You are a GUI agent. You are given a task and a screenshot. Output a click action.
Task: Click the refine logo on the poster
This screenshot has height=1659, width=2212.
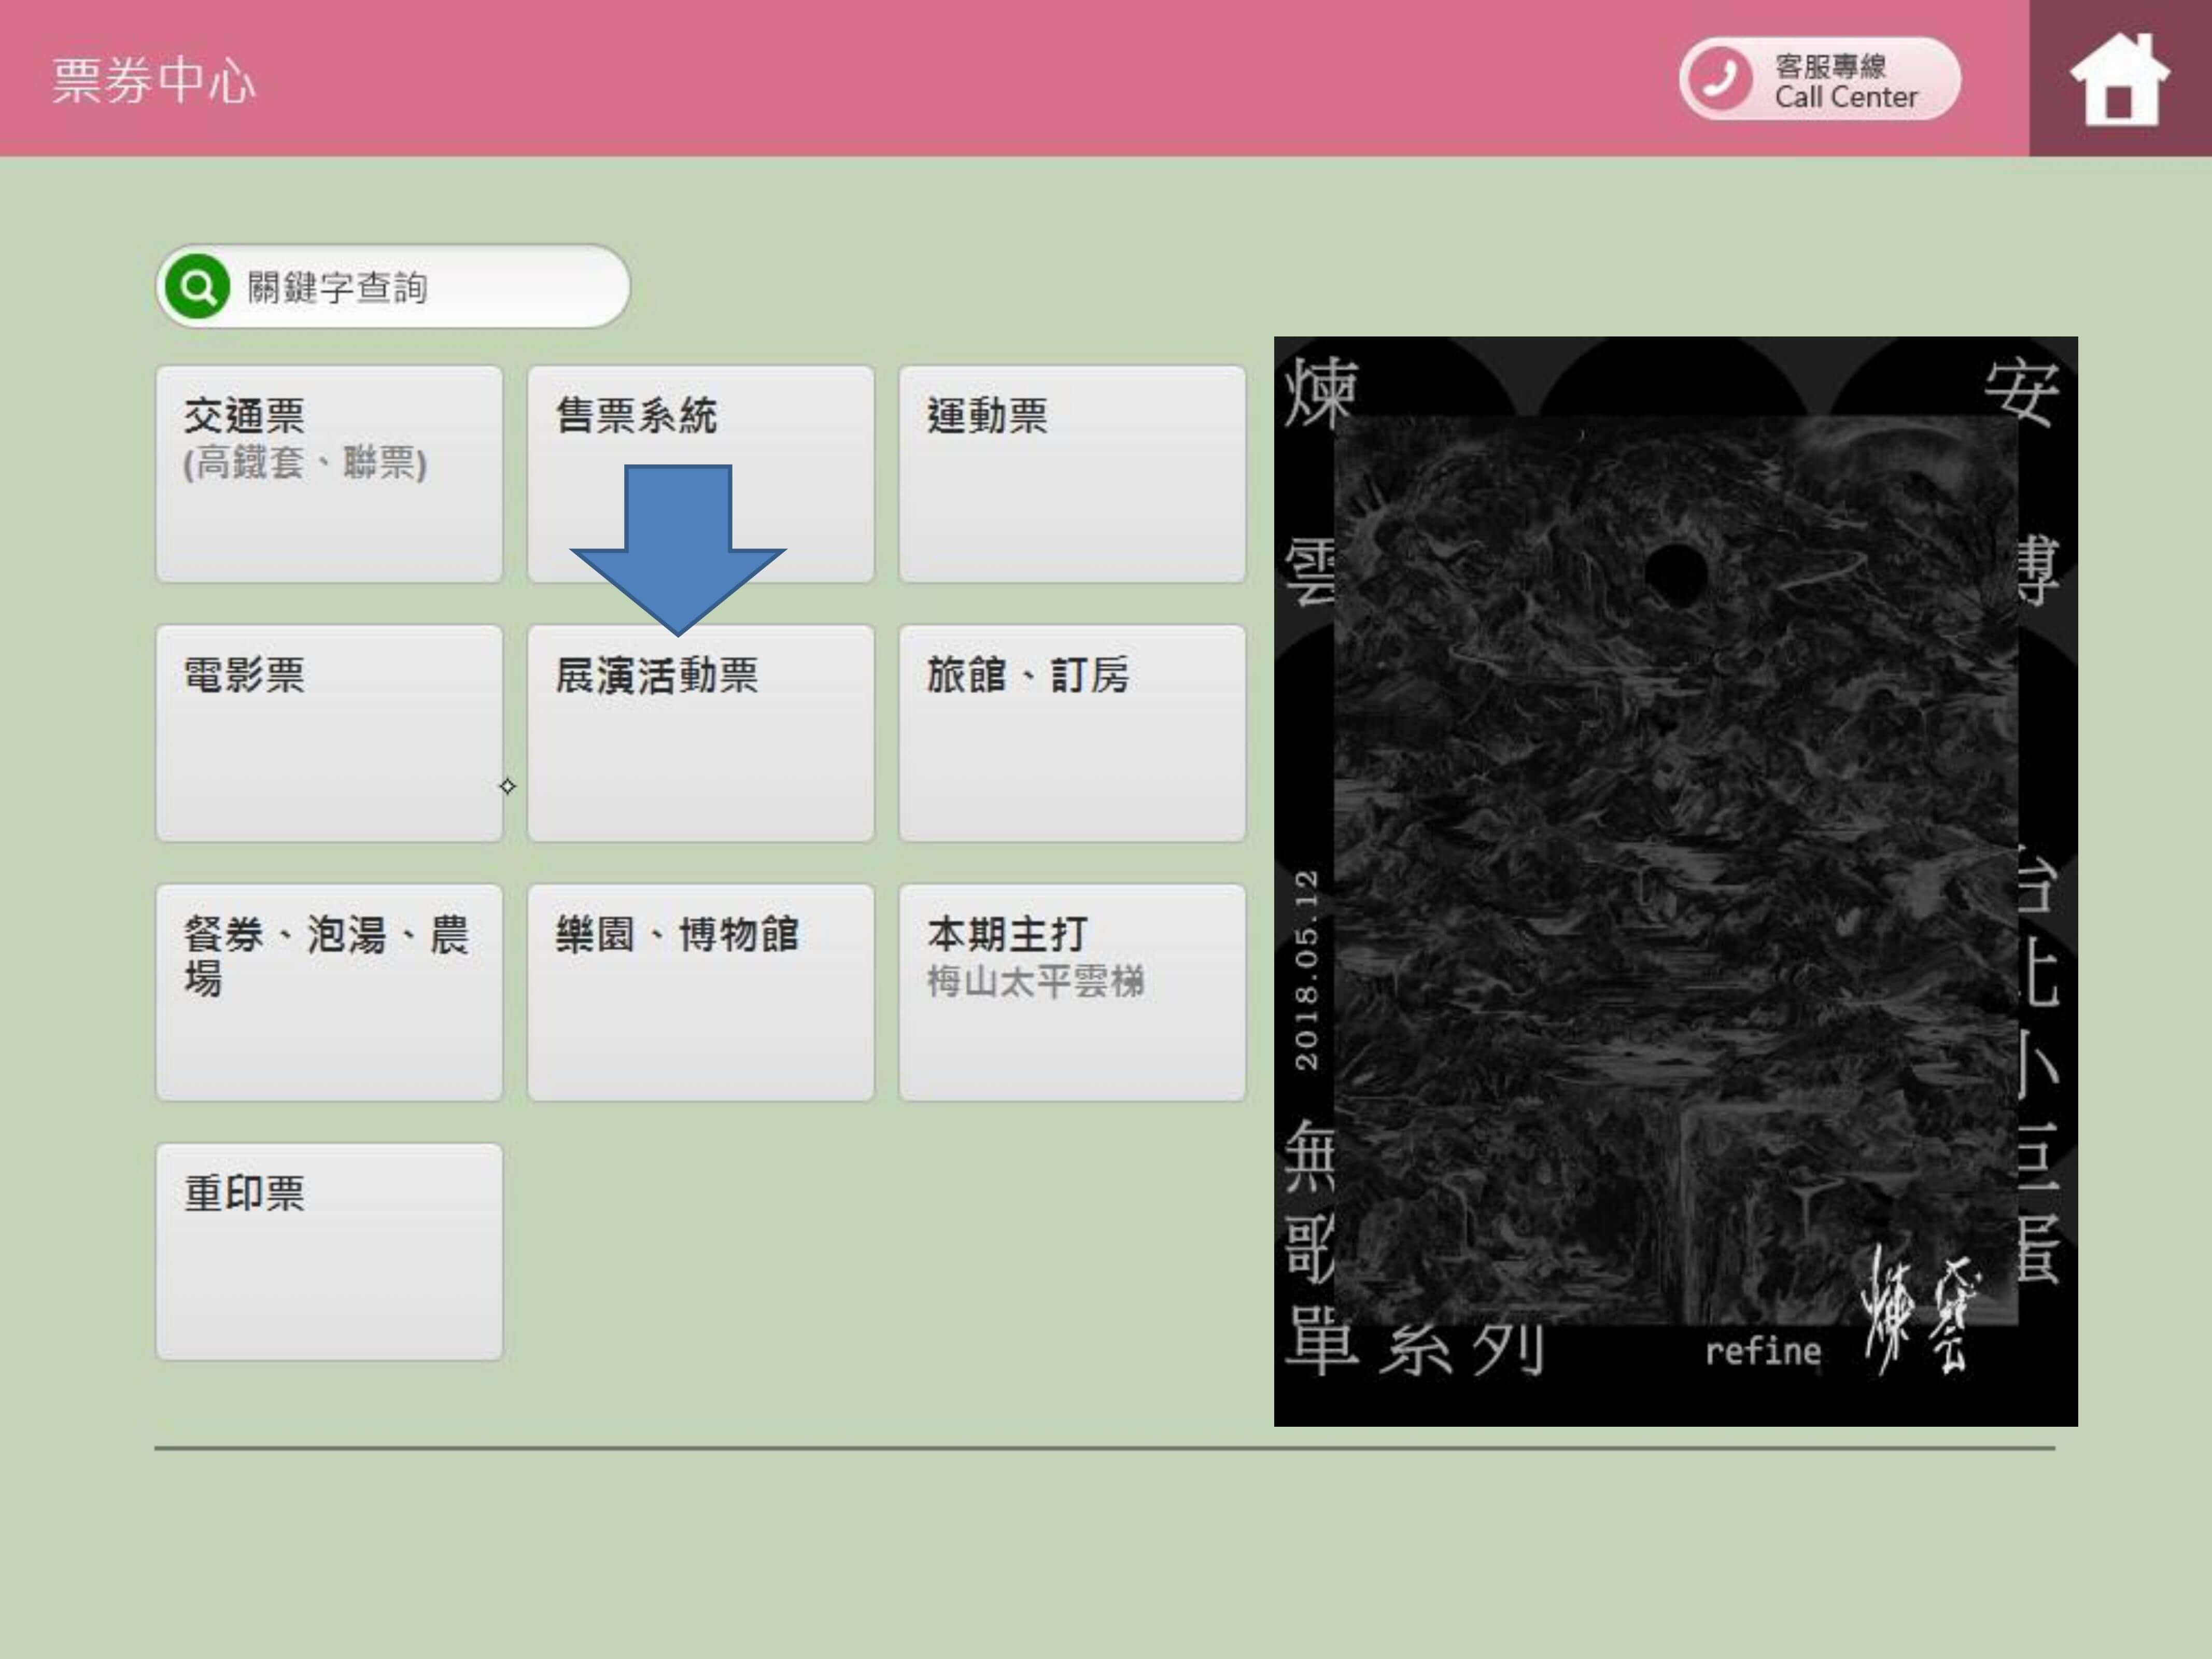click(1763, 1351)
